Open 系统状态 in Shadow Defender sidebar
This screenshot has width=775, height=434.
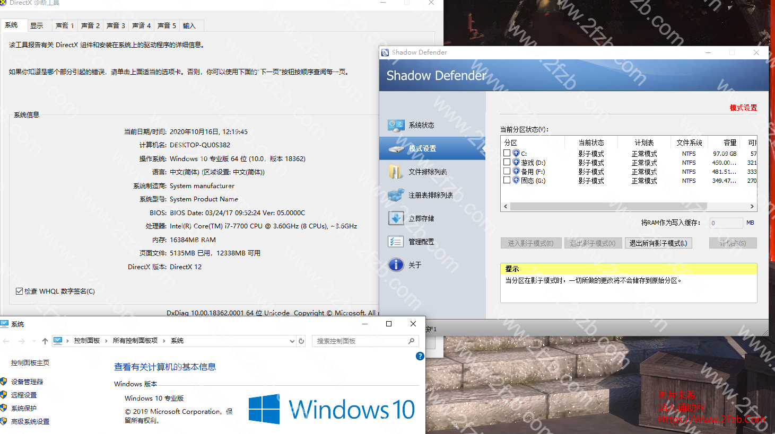coord(421,125)
